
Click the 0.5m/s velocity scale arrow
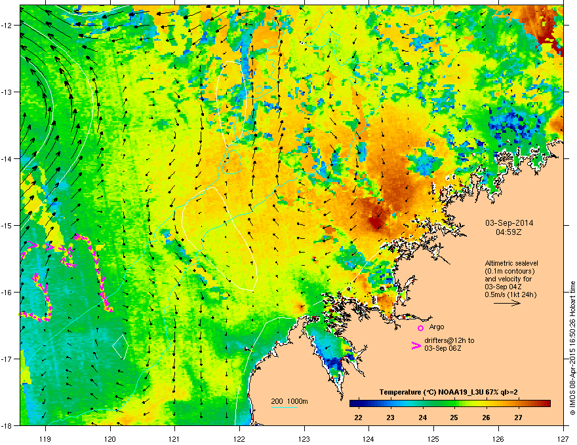507,303
